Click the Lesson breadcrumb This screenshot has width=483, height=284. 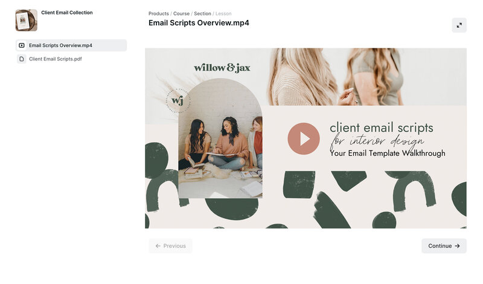223,13
